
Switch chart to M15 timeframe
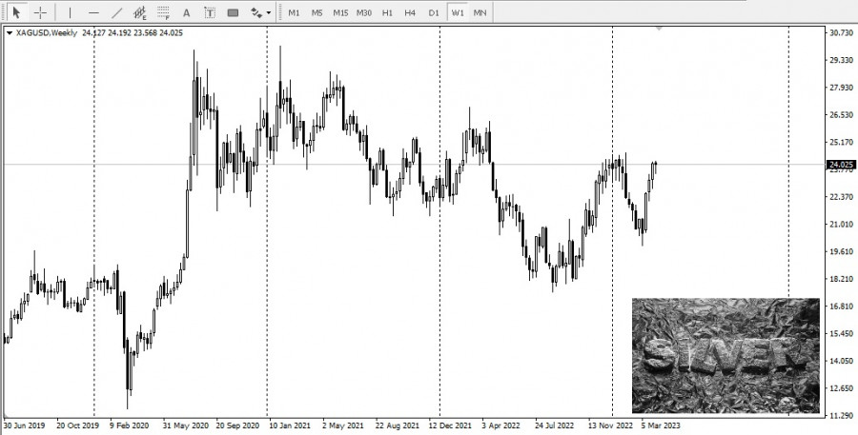(x=341, y=12)
